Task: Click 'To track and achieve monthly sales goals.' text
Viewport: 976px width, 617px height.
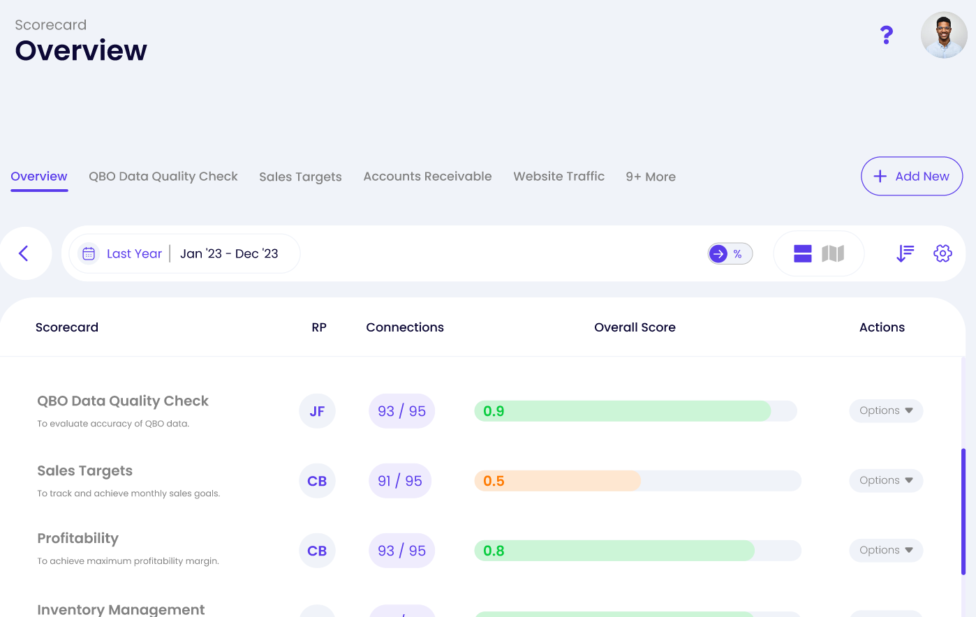Action: 128,493
